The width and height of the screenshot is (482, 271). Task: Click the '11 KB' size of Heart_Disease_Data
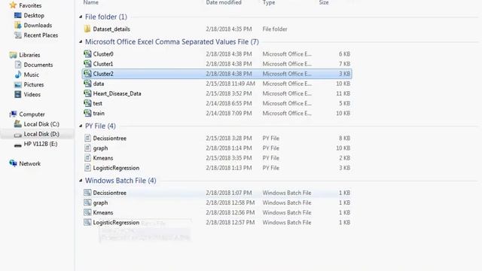pos(343,93)
